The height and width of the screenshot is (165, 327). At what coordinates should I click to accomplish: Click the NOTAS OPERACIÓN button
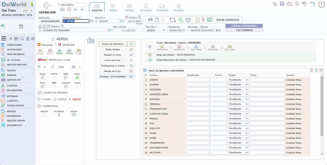244,26
